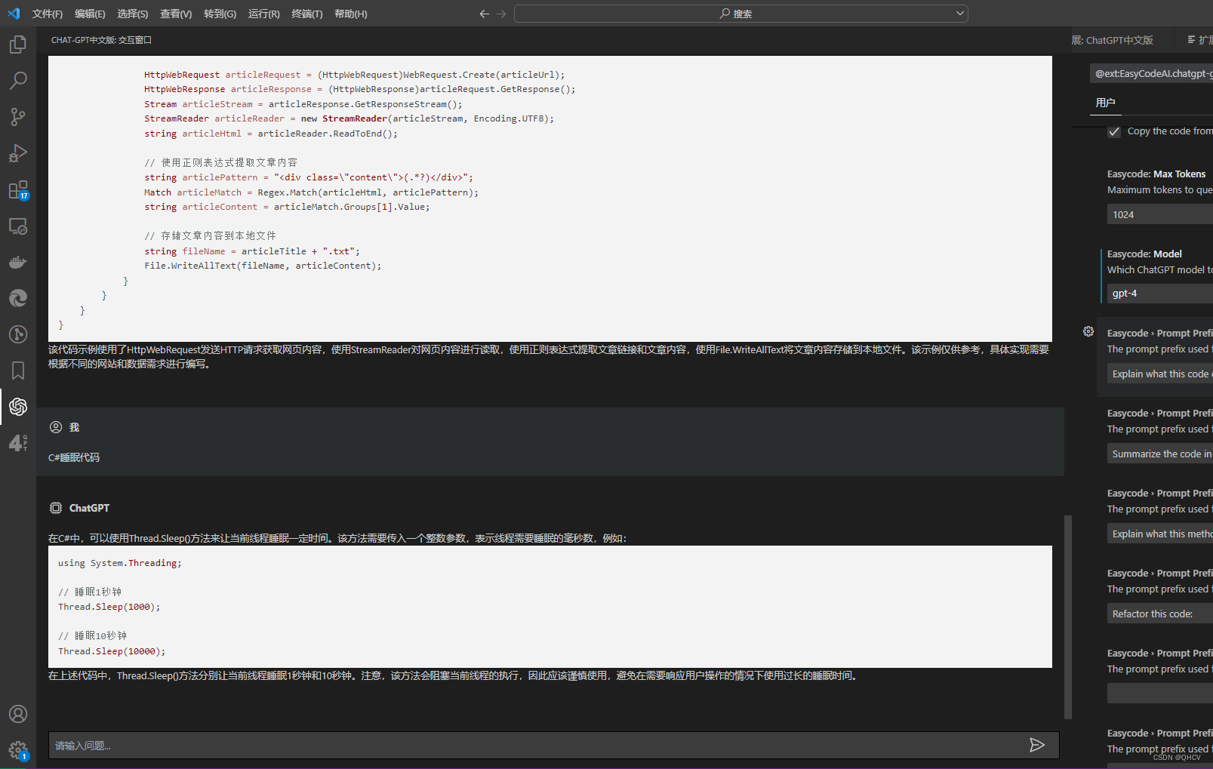
Task: Select the ChatGPT view icon
Action: point(18,407)
